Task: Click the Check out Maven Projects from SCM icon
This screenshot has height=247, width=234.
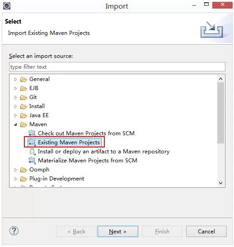Action: pos(32,133)
